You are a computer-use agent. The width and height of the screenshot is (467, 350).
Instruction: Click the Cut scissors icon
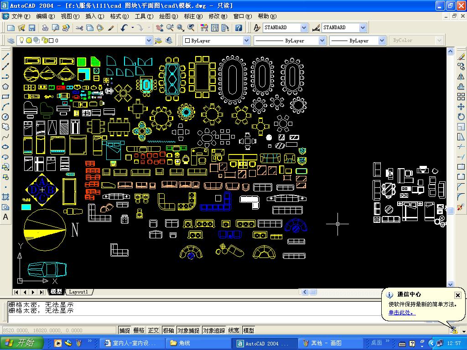tap(79, 28)
